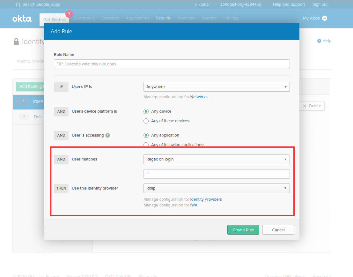353x277 pixels.
Task: Focus the regex pattern input field
Action: pos(217,174)
